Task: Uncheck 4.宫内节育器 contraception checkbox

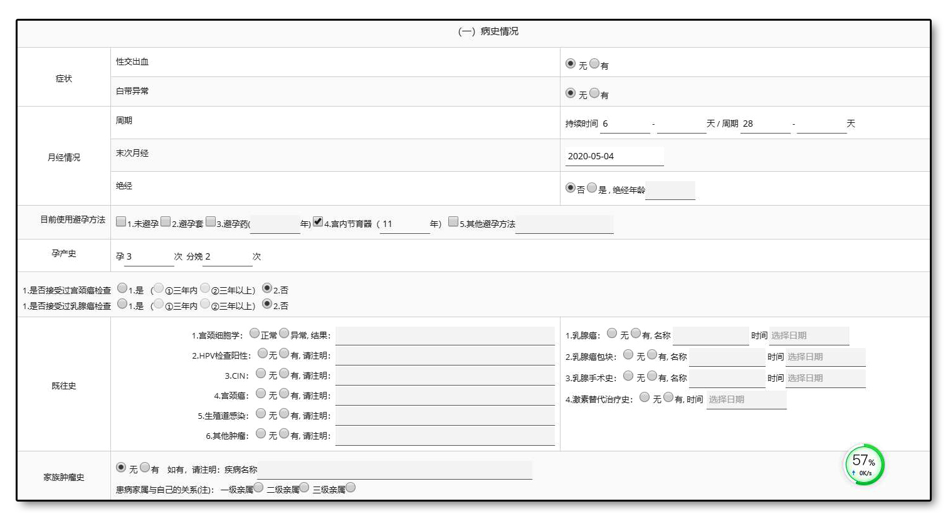Action: click(x=318, y=221)
